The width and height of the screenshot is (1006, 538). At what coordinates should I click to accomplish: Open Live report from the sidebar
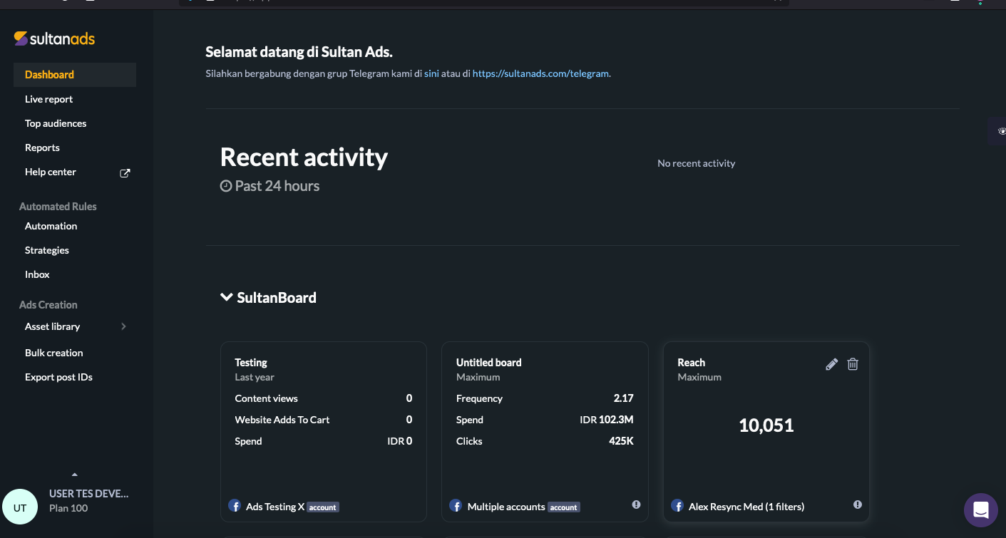[x=48, y=99]
